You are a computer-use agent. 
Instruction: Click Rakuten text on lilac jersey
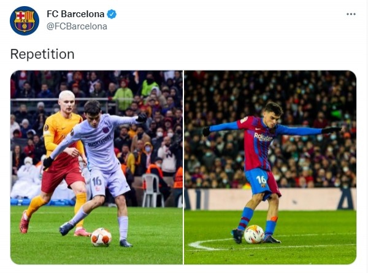99,141
